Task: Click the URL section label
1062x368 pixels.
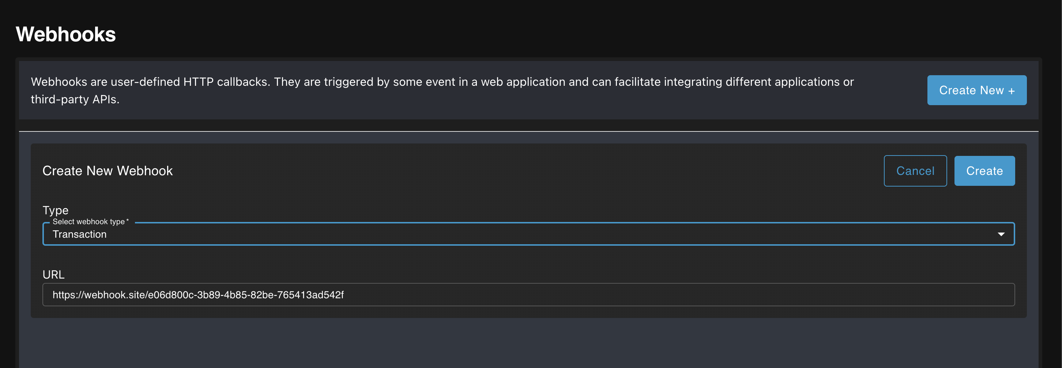Action: (53, 274)
